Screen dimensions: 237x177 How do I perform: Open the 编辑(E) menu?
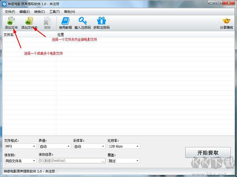click(24, 12)
